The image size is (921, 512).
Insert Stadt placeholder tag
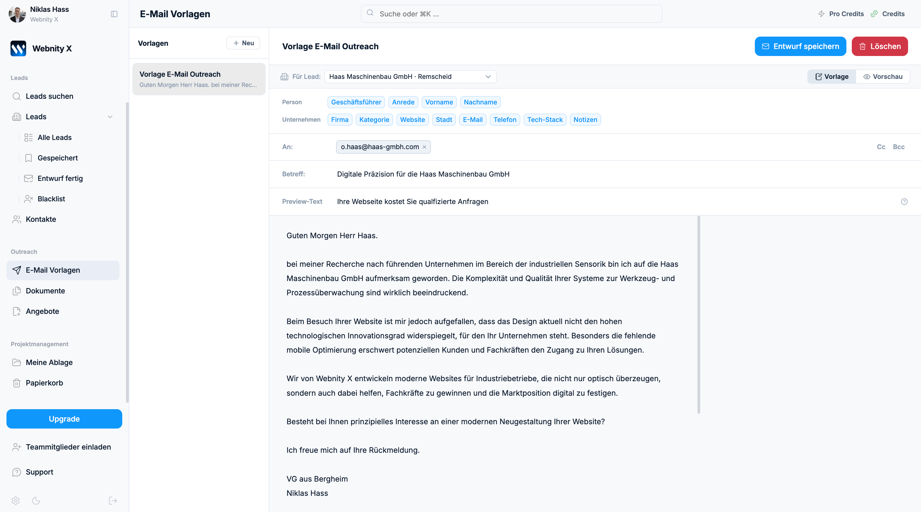pyautogui.click(x=444, y=120)
